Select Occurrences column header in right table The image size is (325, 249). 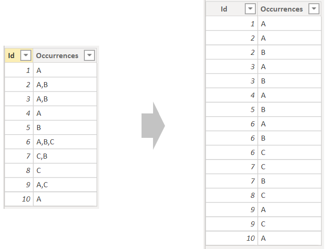click(290, 9)
